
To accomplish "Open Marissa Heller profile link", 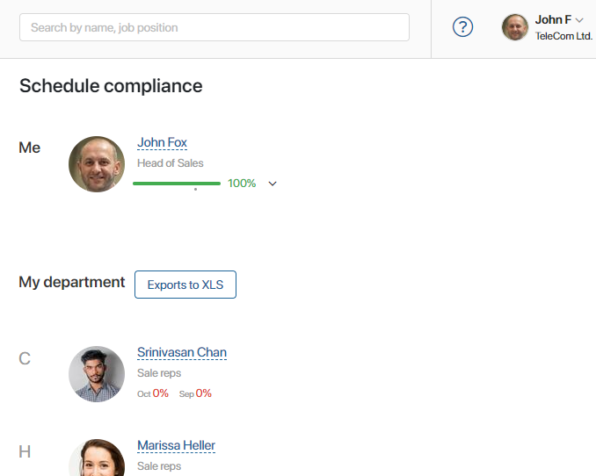I will coord(176,445).
